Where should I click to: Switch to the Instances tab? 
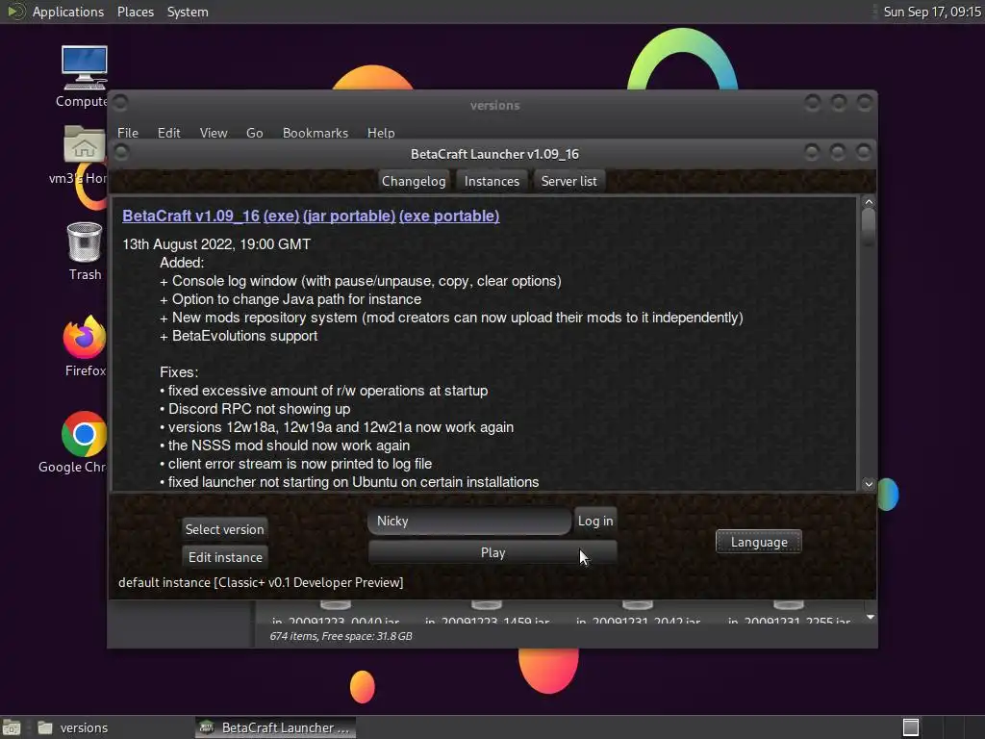pos(492,181)
